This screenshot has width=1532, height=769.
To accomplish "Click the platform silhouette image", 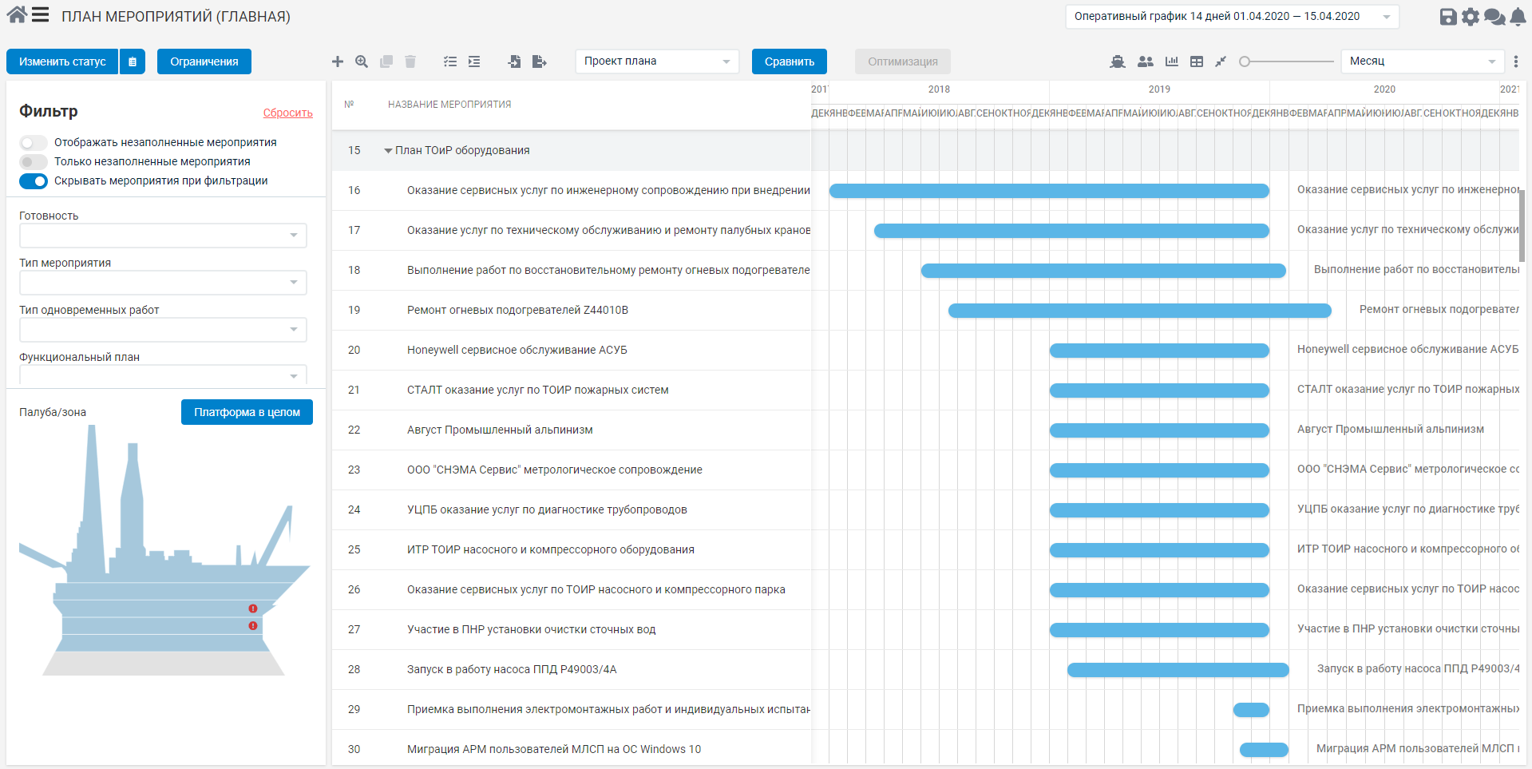I will [164, 551].
